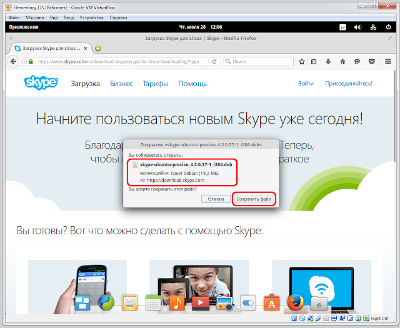Screen dimensions: 400x328
Task: Click the Firefox back arrow button
Action: (x=12, y=61)
